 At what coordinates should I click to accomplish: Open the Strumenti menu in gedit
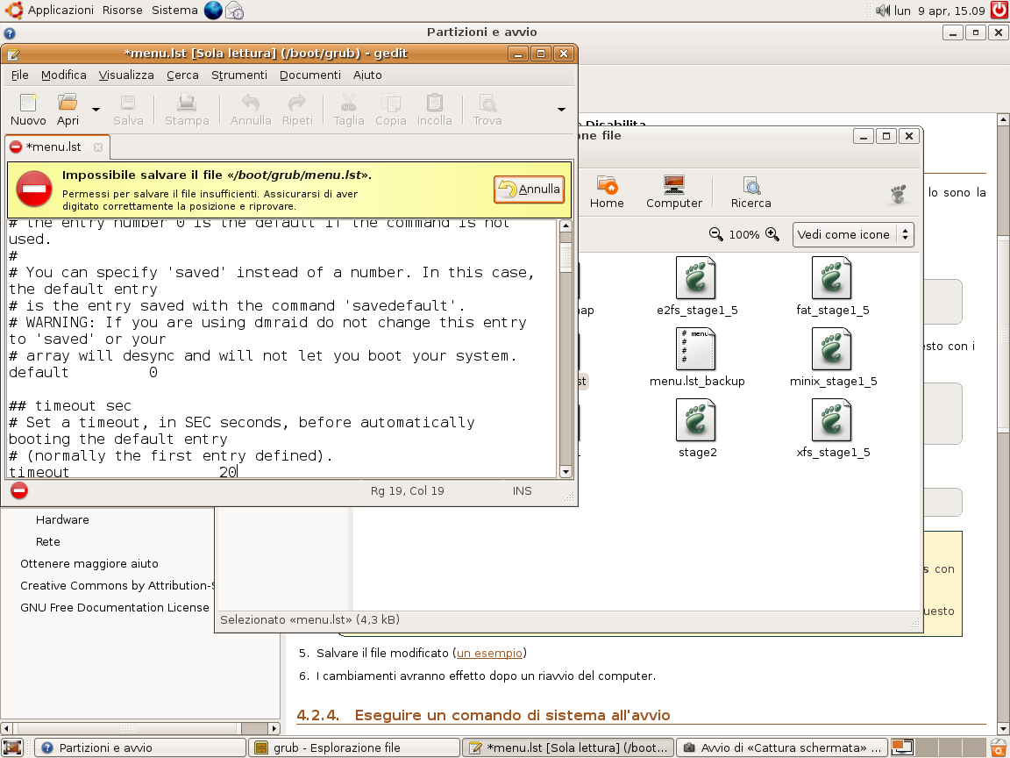click(x=238, y=75)
